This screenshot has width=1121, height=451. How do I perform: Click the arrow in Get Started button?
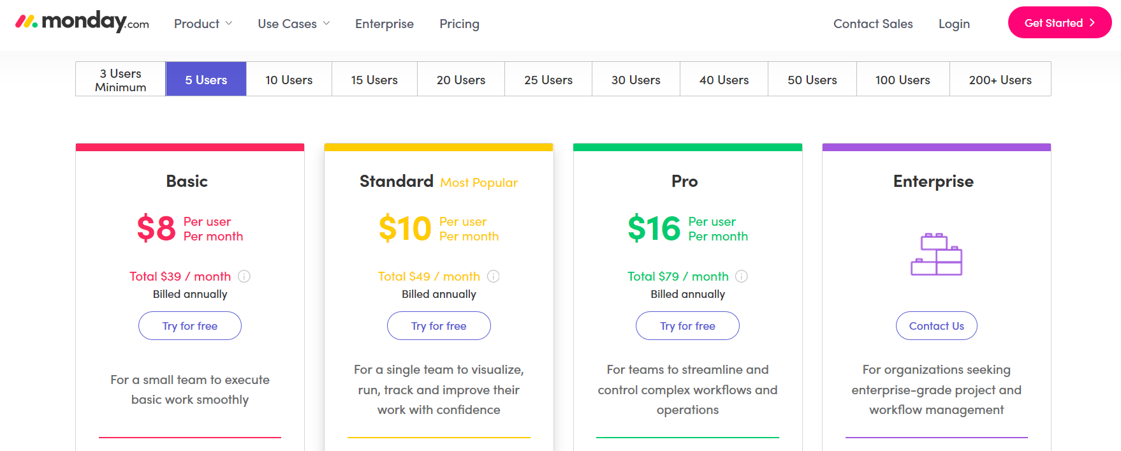pyautogui.click(x=1092, y=23)
